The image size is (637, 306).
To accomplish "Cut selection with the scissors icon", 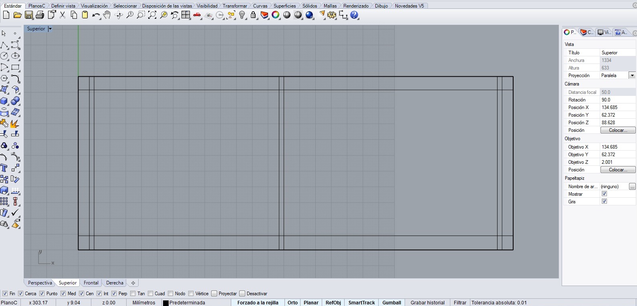I will coord(62,15).
